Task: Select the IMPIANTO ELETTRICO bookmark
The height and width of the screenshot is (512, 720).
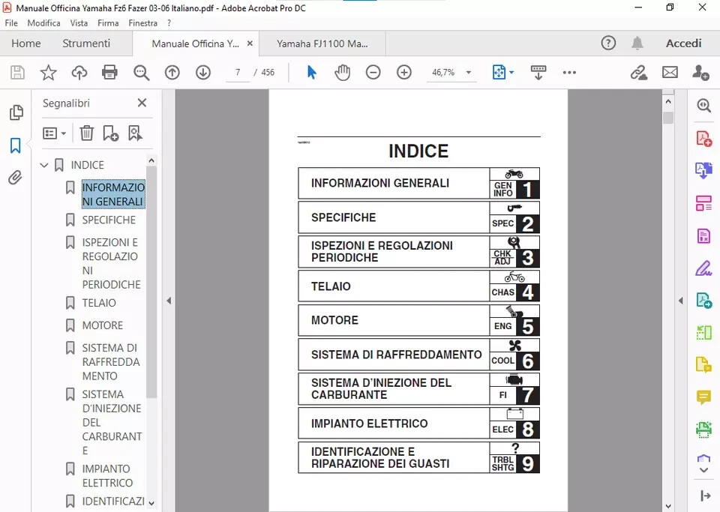Action: 107,476
